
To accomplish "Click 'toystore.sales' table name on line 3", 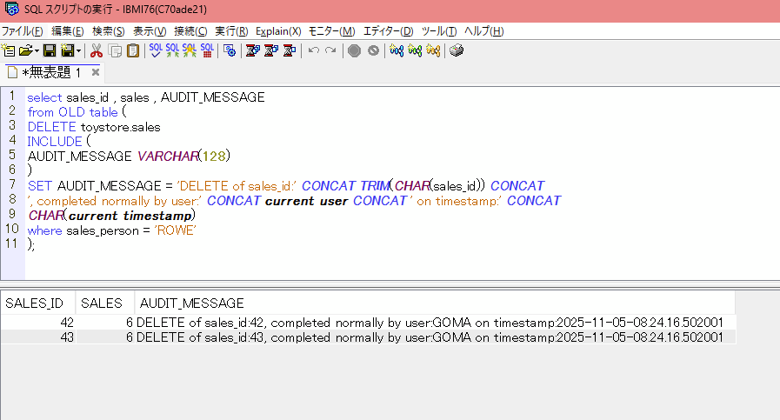I will pyautogui.click(x=121, y=127).
